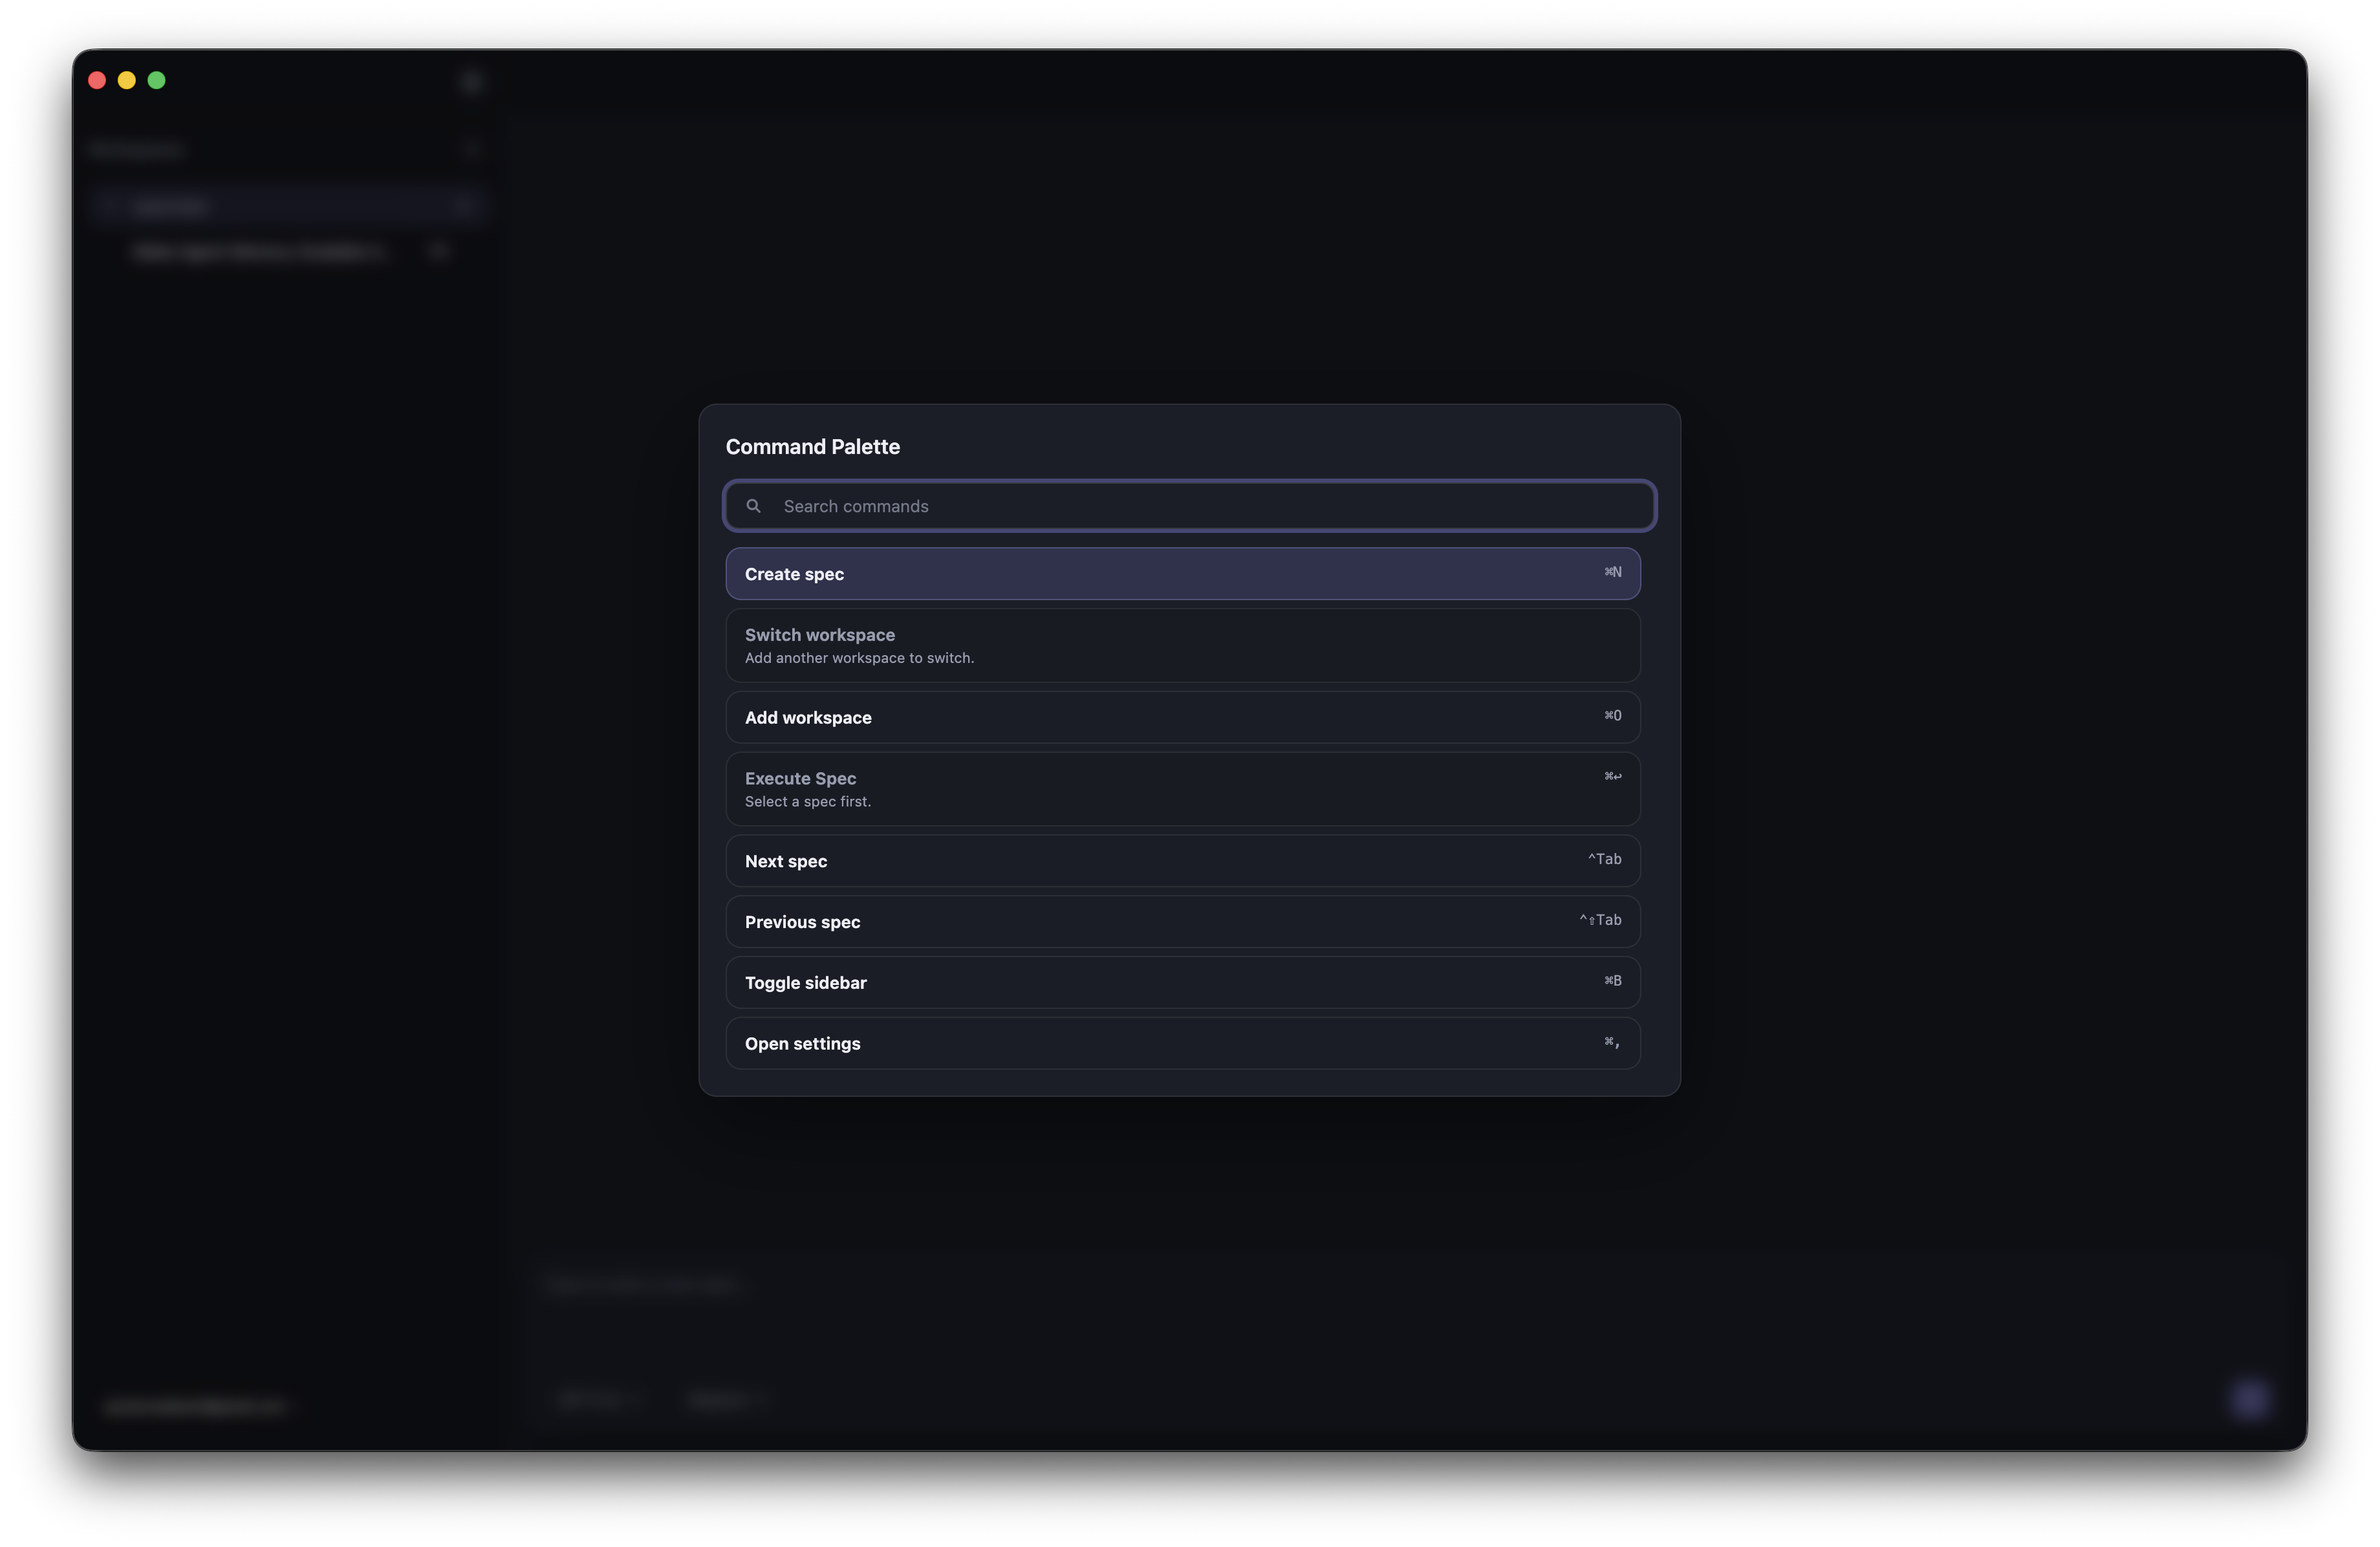Select the Create spec command

point(1182,574)
